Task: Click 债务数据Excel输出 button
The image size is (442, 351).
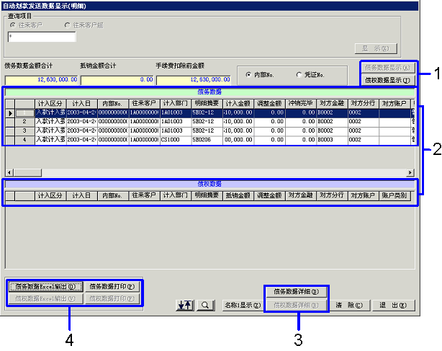Action: (45, 287)
